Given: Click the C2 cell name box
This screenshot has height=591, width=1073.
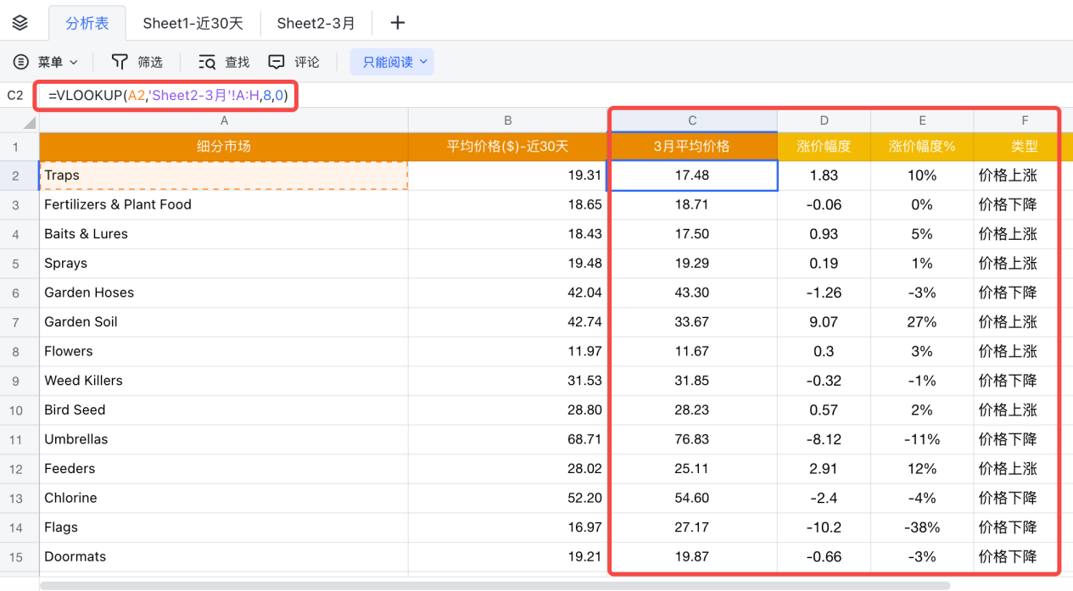Looking at the screenshot, I should [x=15, y=96].
